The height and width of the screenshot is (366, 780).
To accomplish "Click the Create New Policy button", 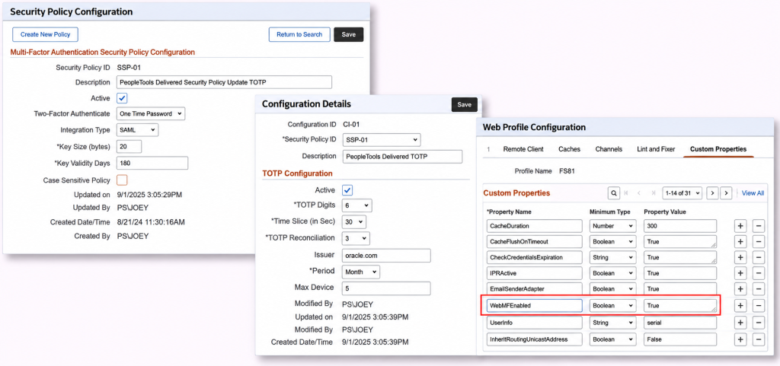I will [45, 34].
